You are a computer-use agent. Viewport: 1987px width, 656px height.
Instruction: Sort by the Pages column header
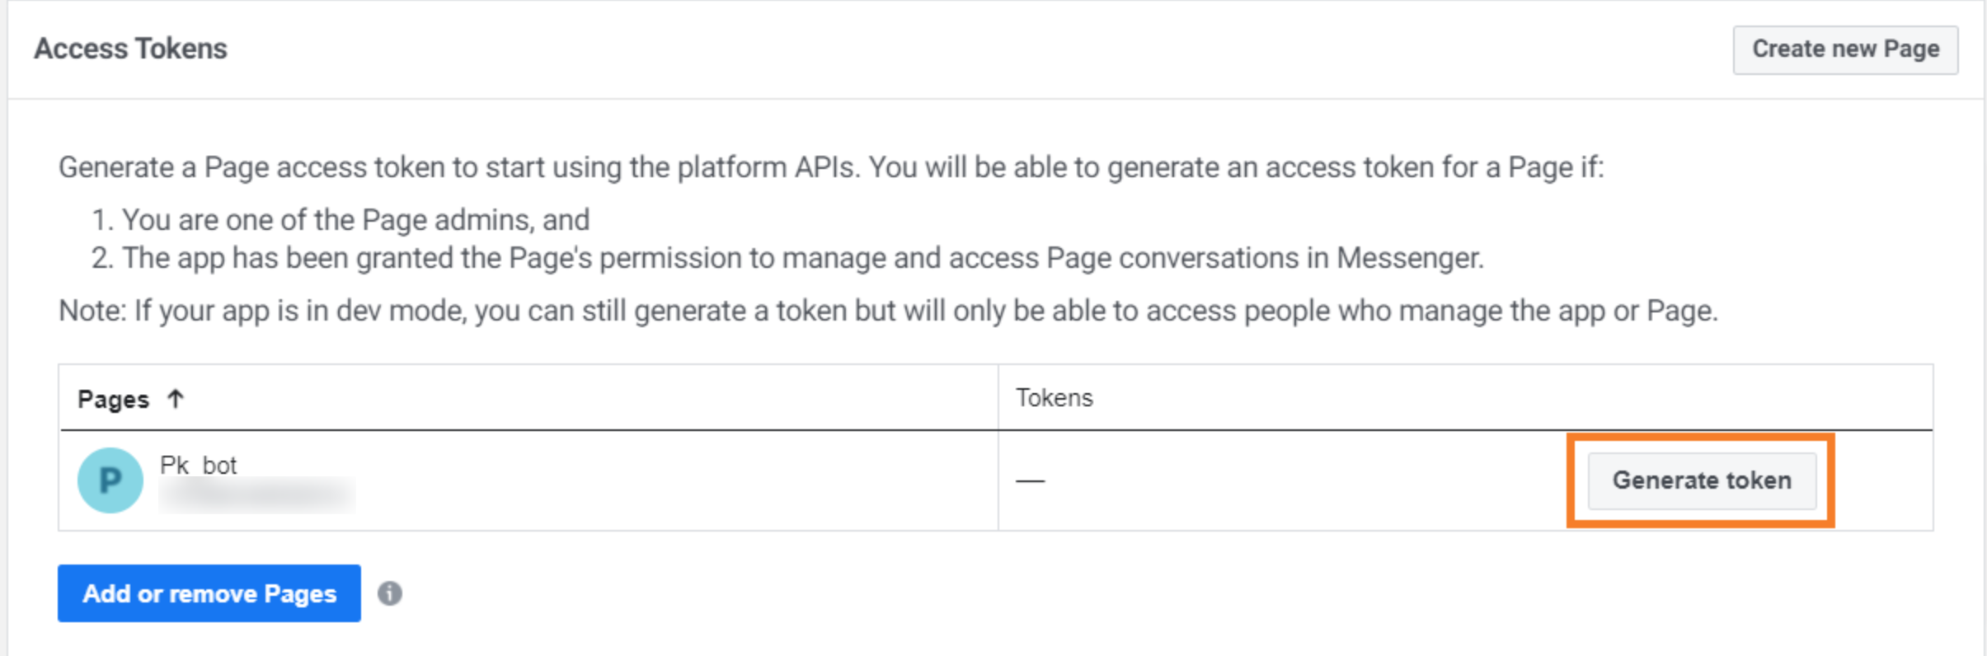(x=114, y=400)
